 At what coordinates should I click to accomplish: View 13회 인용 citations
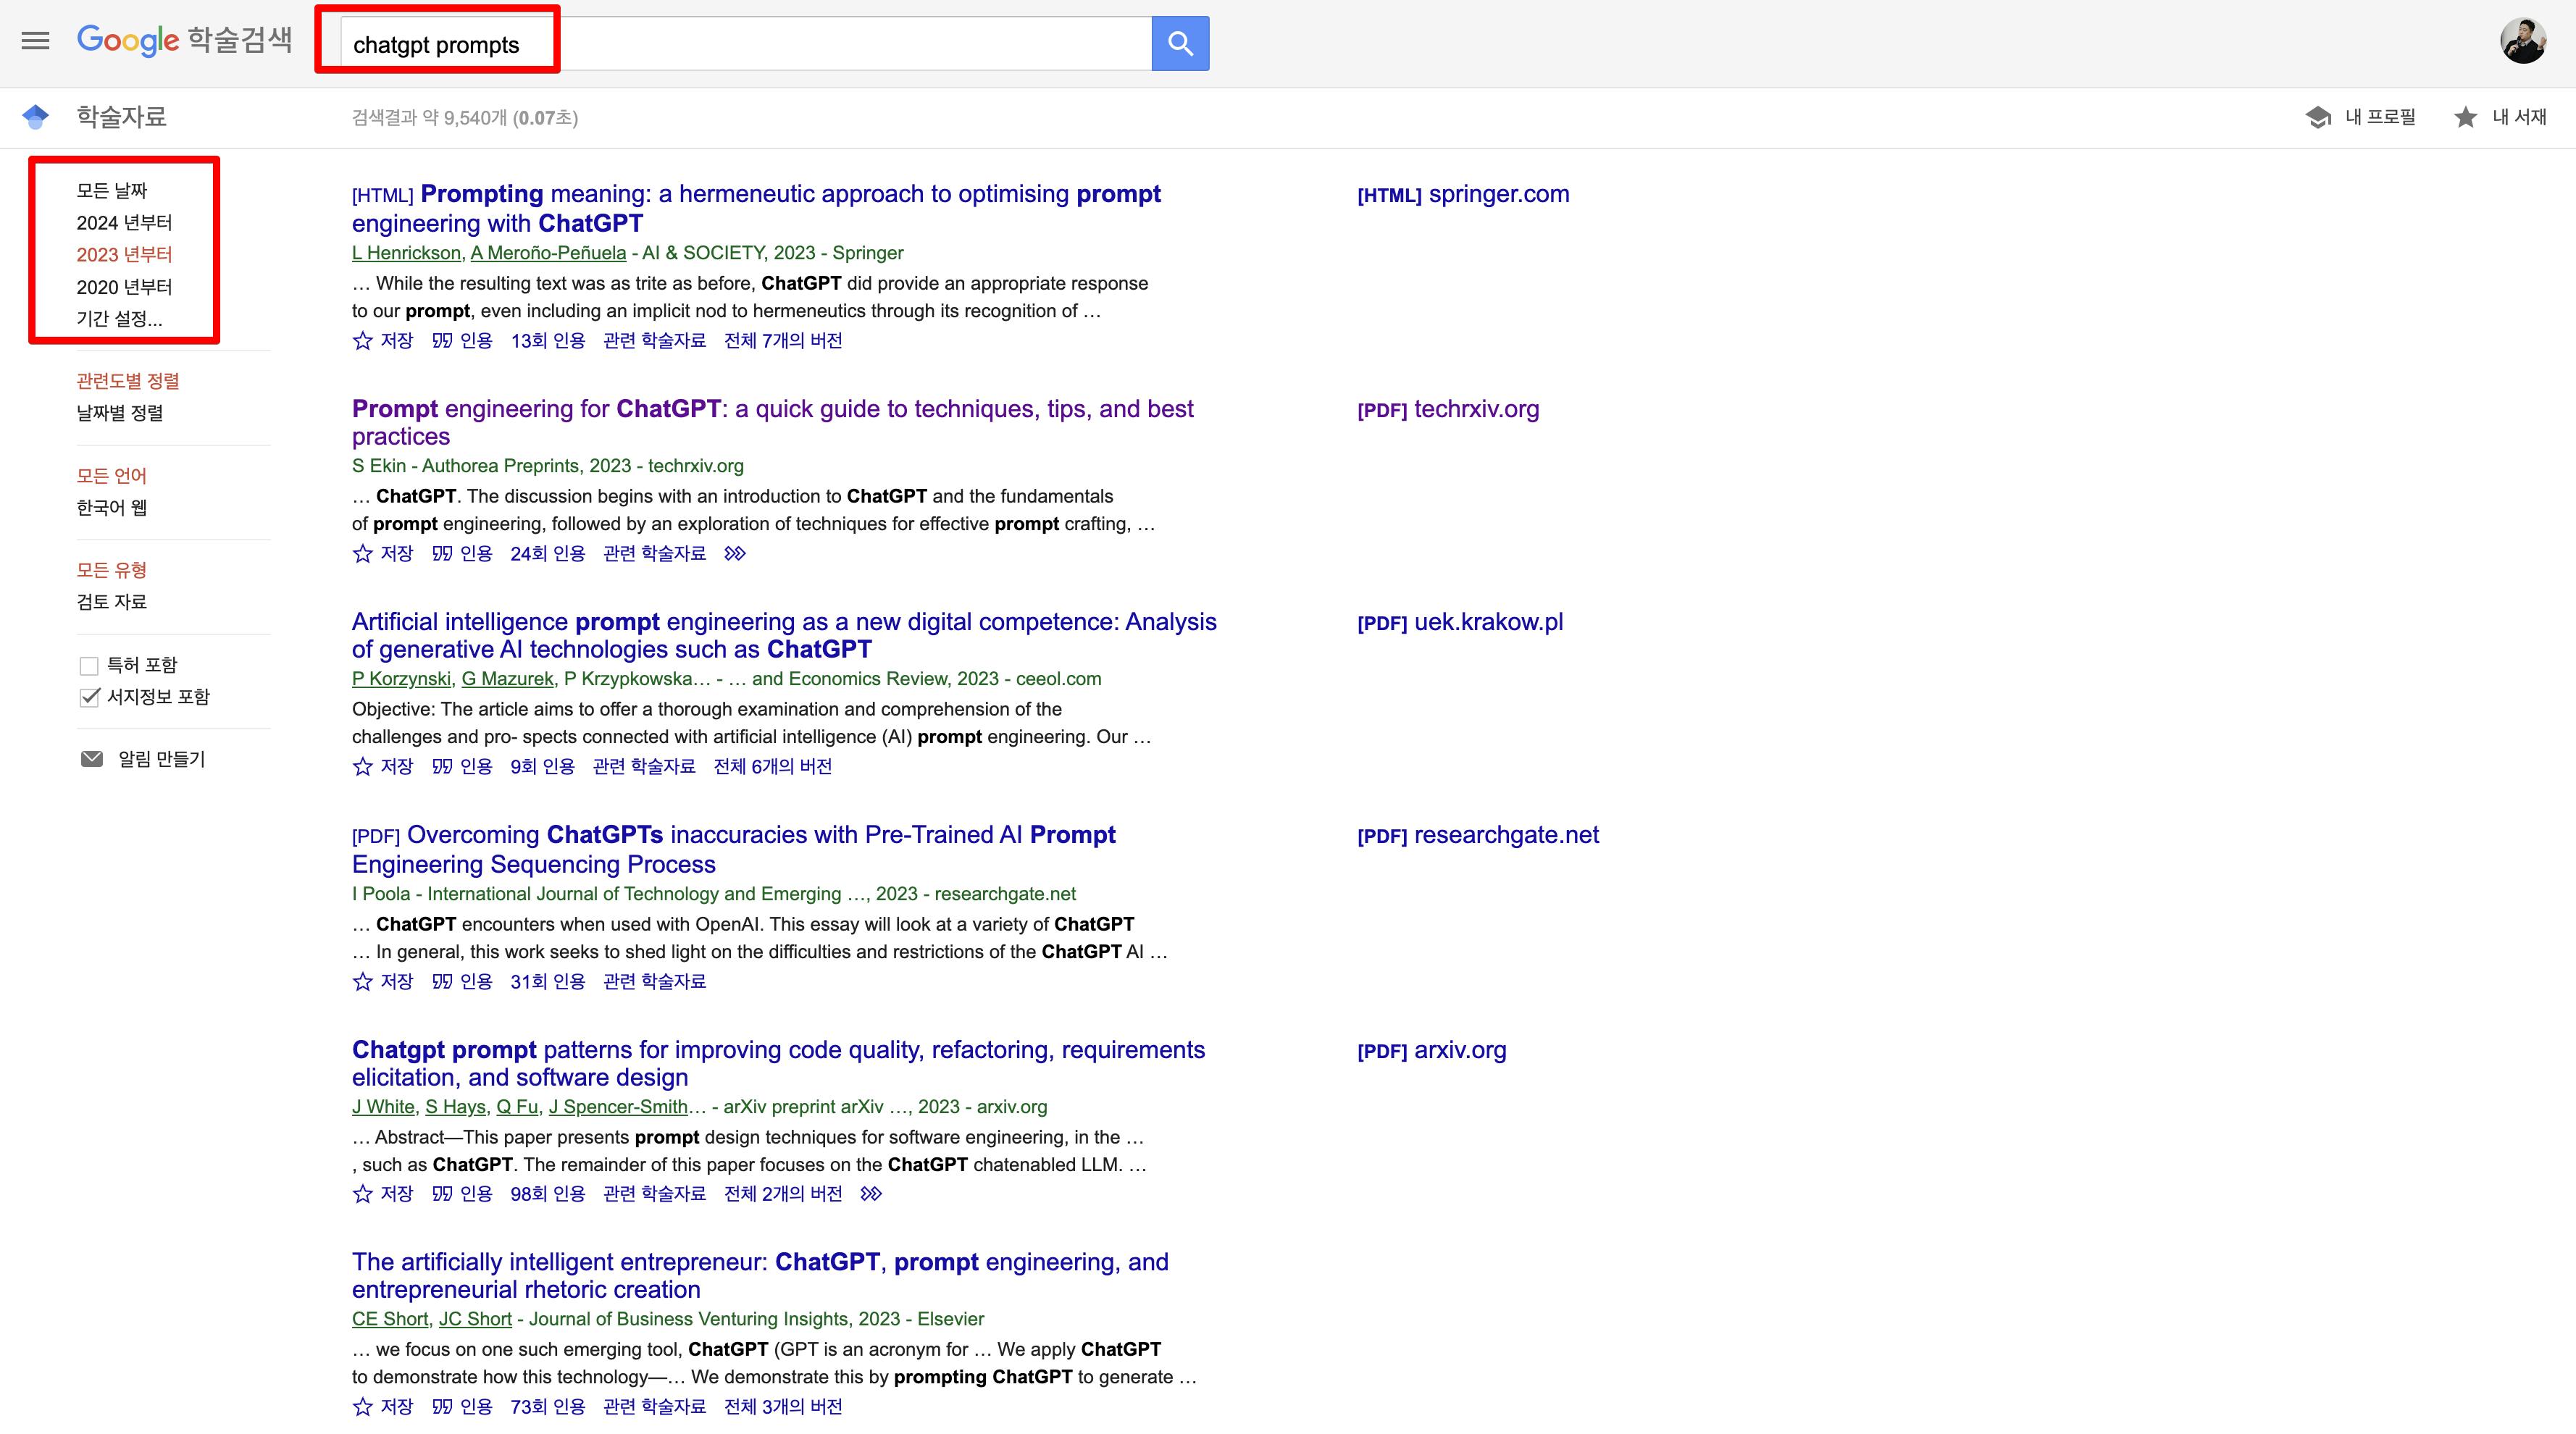point(548,341)
